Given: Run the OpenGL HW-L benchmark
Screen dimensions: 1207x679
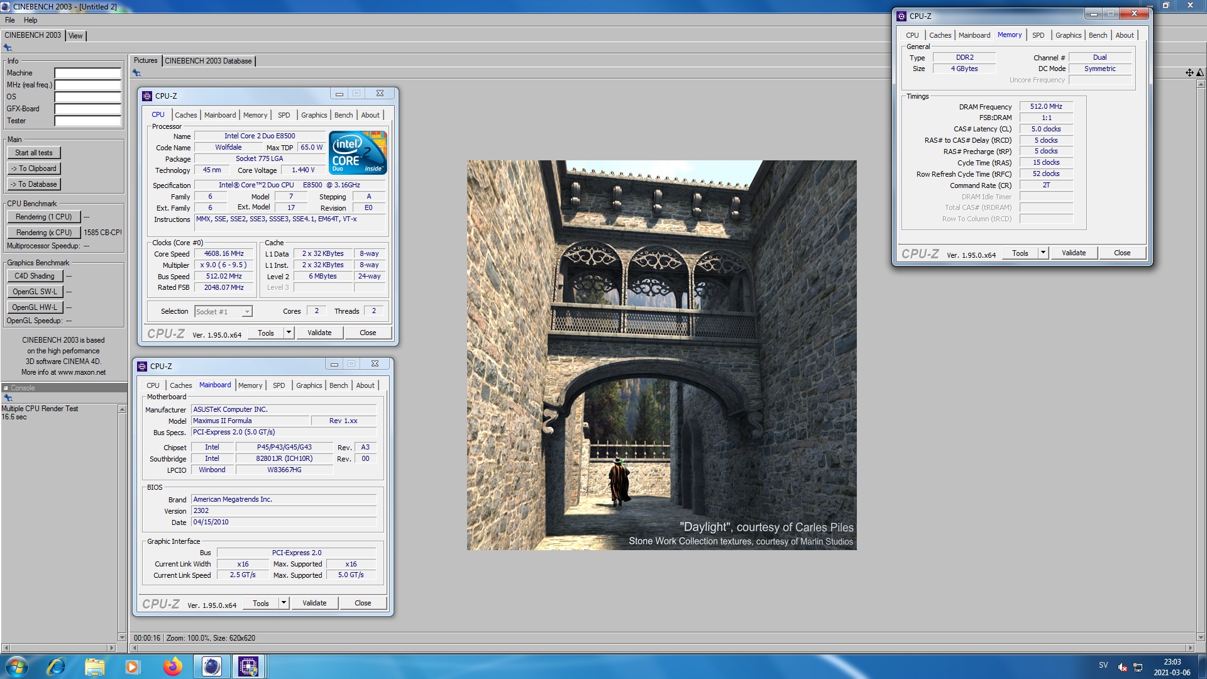Looking at the screenshot, I should [35, 307].
